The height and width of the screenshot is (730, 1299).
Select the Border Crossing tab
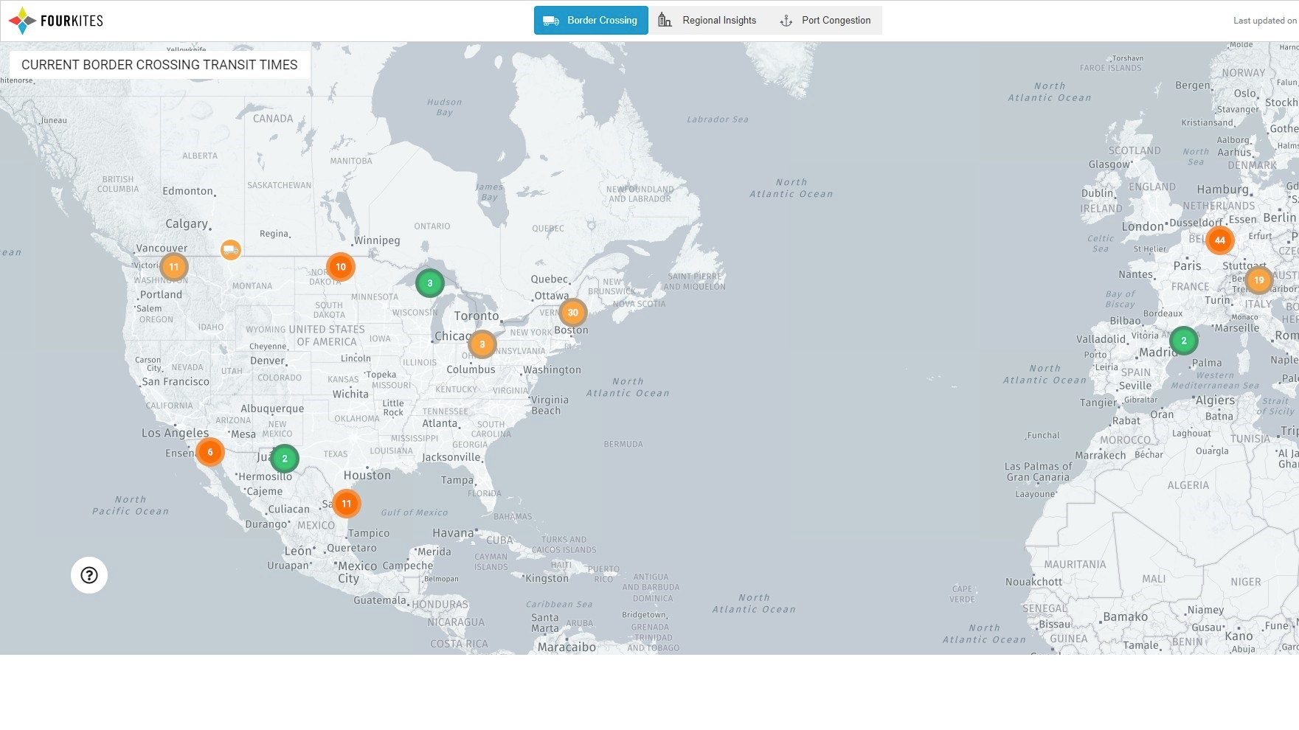coord(591,21)
